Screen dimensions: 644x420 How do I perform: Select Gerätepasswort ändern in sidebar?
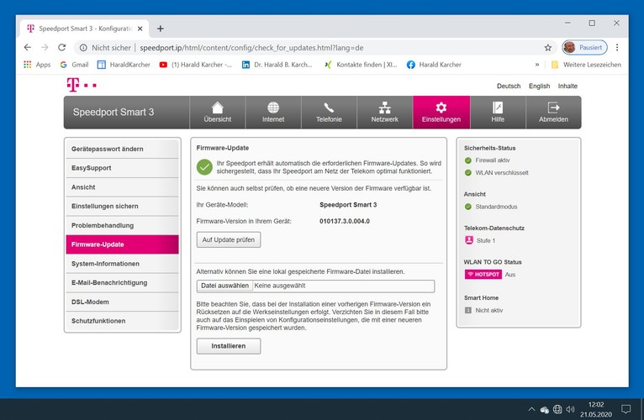[x=123, y=149]
